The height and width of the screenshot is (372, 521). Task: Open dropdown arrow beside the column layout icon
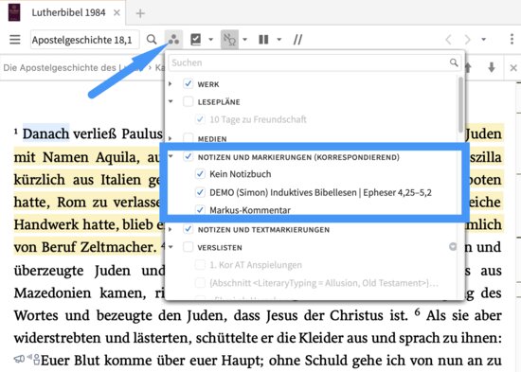[x=279, y=39]
